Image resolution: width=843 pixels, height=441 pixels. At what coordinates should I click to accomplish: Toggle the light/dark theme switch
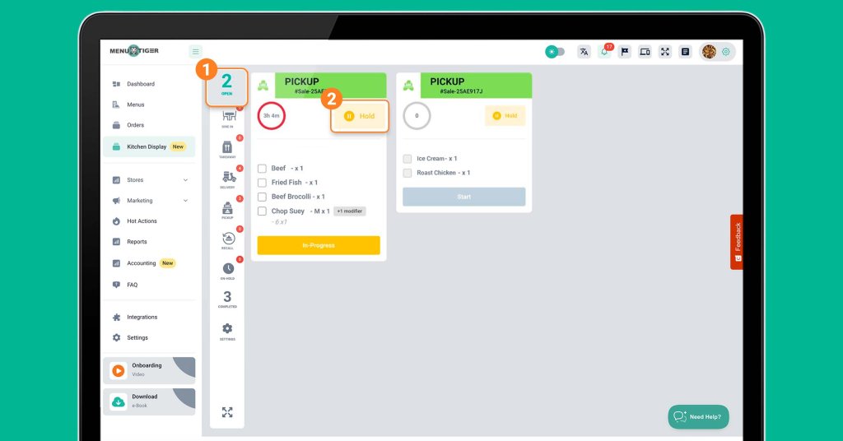click(x=555, y=52)
